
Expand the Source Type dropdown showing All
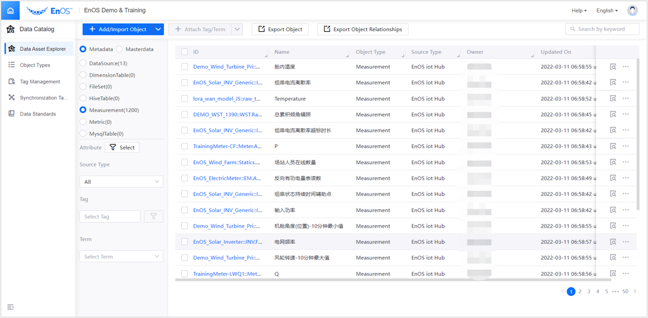[121, 181]
